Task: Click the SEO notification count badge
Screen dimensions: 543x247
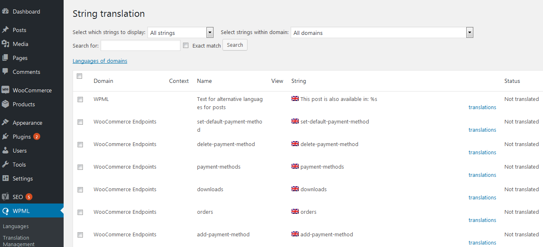Action: [29, 197]
